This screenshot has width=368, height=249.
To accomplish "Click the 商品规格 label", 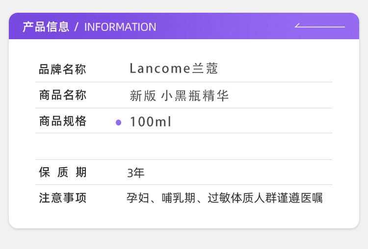I will click(x=63, y=121).
